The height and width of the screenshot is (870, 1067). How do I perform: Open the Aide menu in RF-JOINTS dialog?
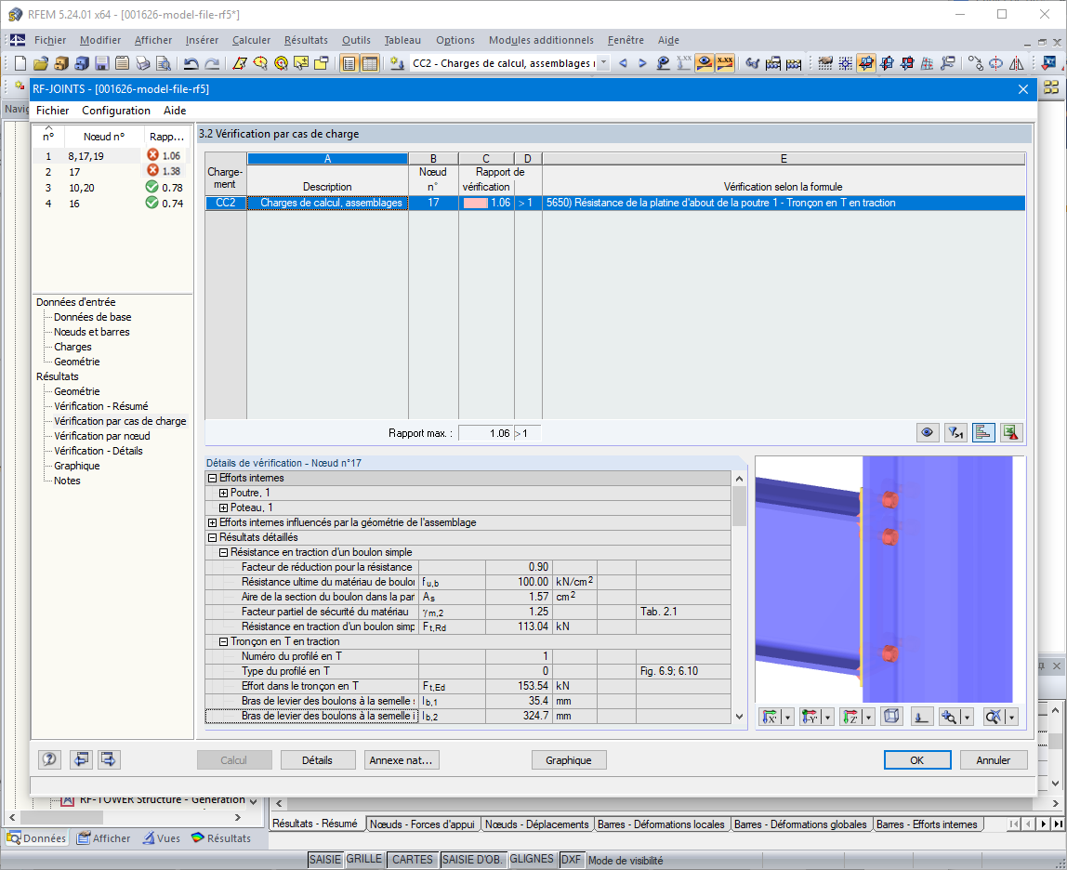[175, 111]
